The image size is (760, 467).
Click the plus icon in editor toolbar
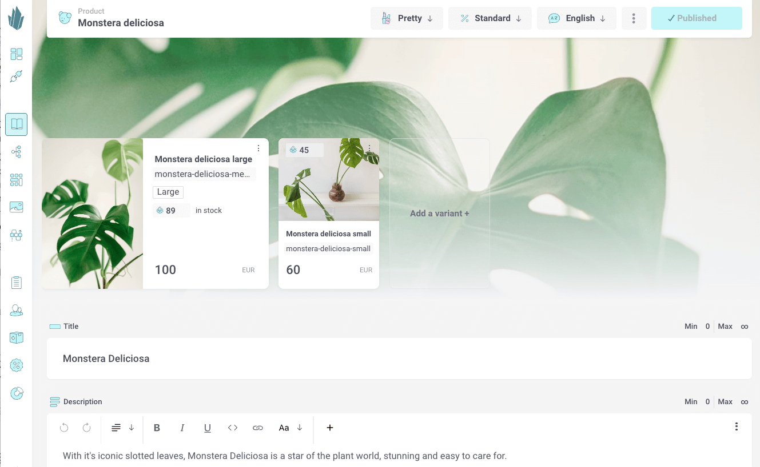330,428
